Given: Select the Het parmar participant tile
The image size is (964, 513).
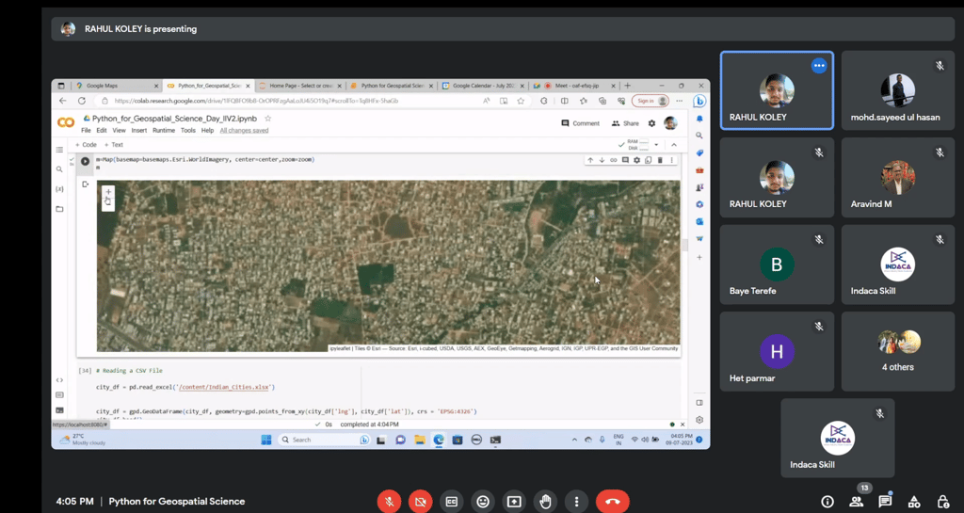Looking at the screenshot, I should [x=777, y=351].
